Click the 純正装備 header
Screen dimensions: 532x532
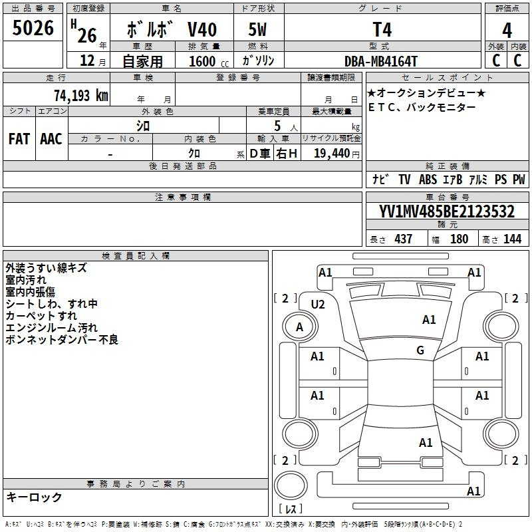click(447, 166)
